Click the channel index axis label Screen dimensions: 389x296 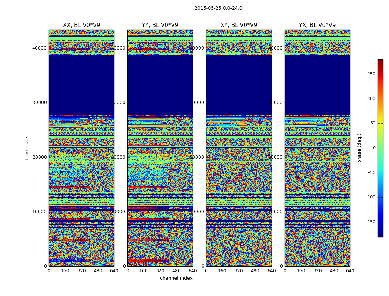click(176, 278)
